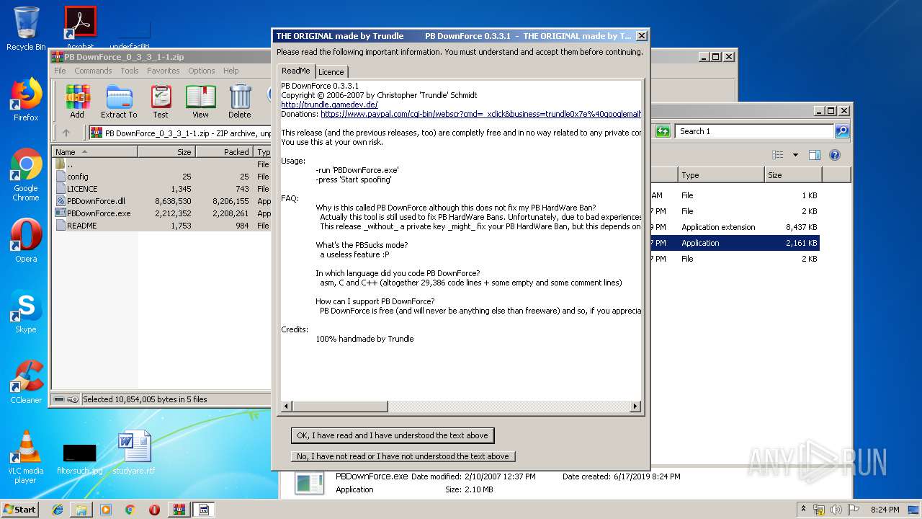Open the PayPal donations link
The height and width of the screenshot is (519, 922).
click(x=481, y=114)
